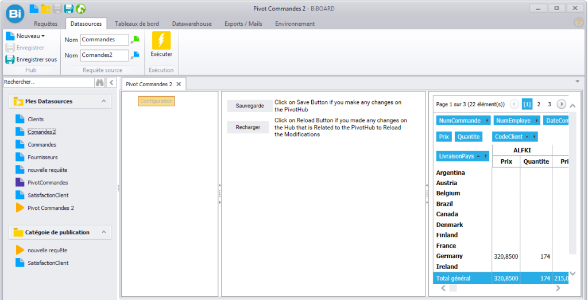Open the Environnement ribbon tab
Image resolution: width=588 pixels, height=300 pixels.
(295, 24)
